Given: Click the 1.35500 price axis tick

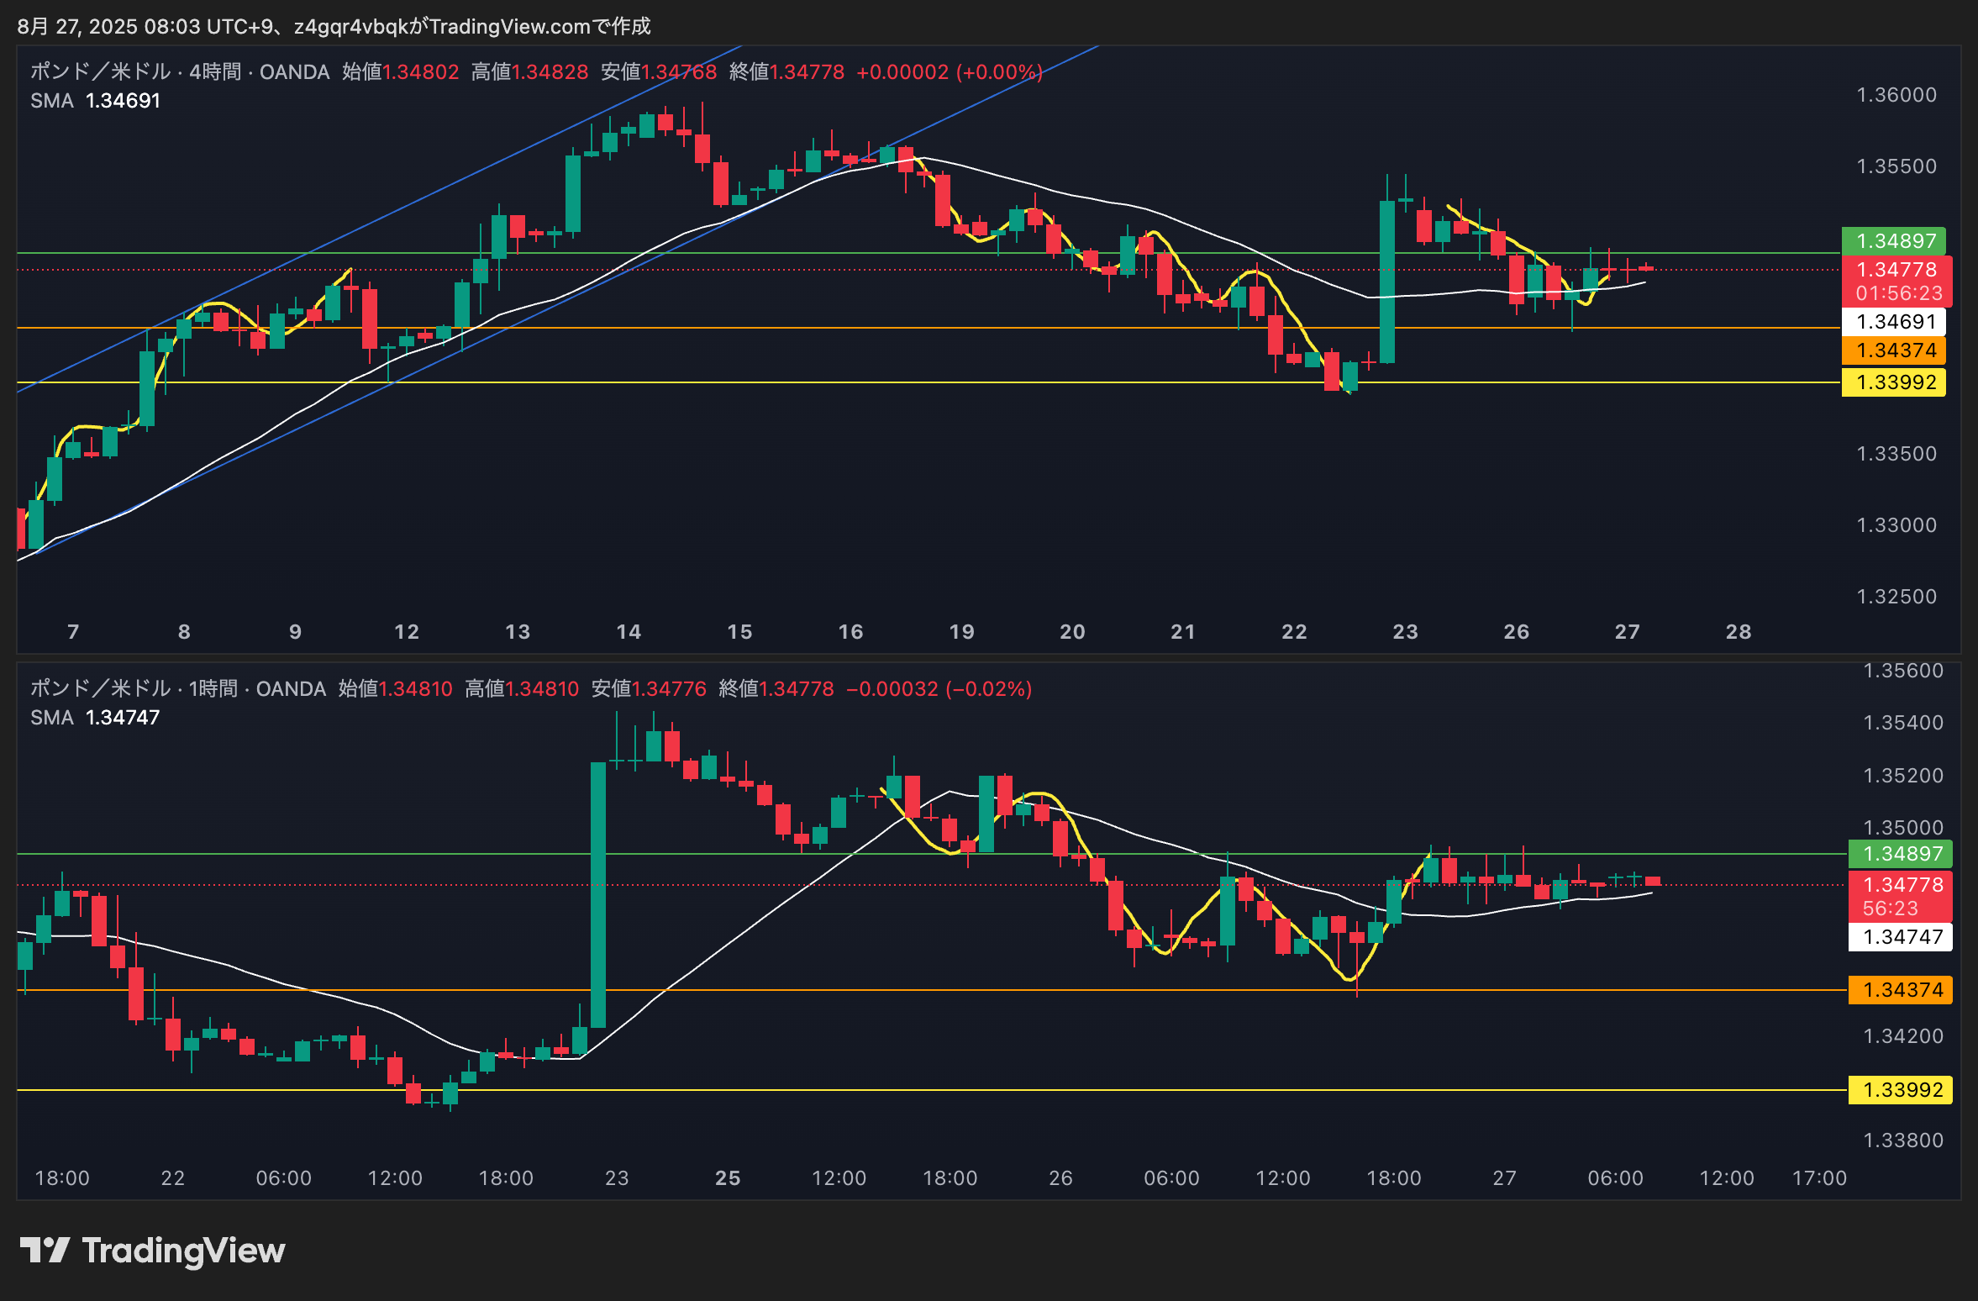Looking at the screenshot, I should click(x=1896, y=166).
